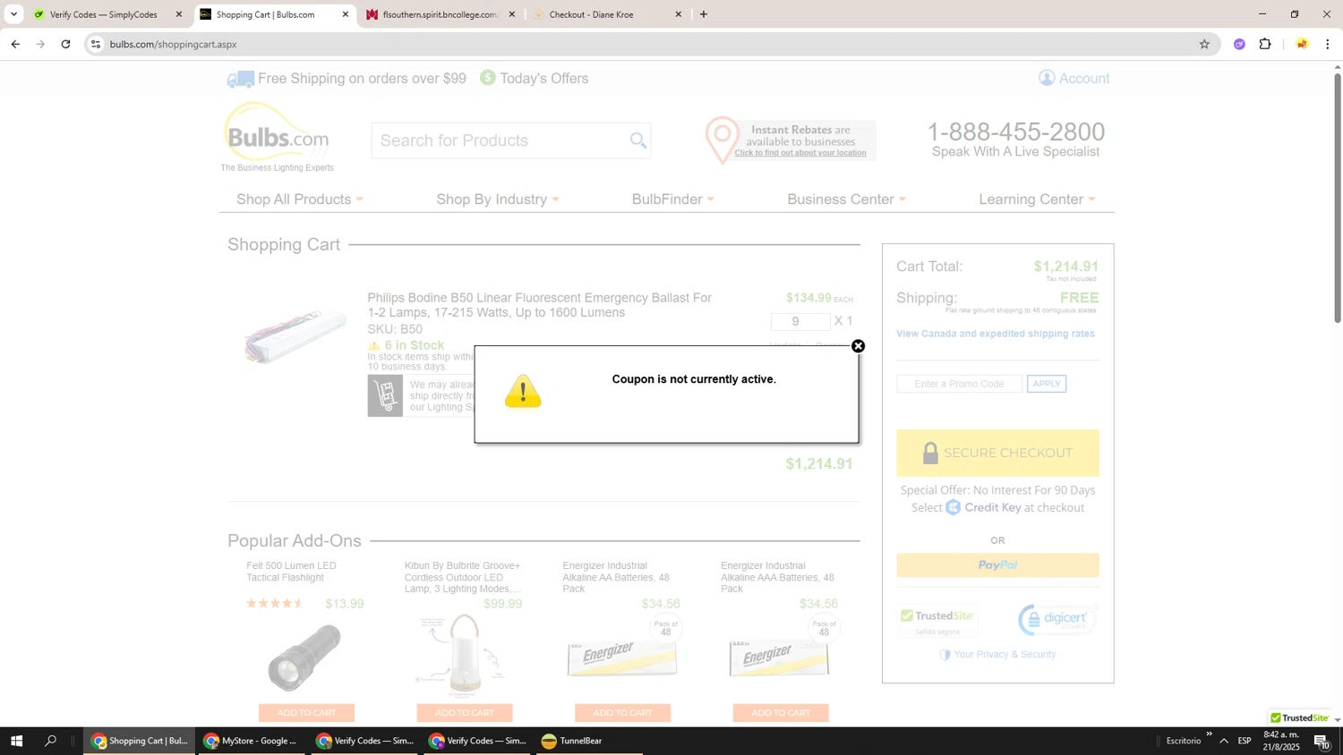Open Windows taskbar search
The width and height of the screenshot is (1343, 755).
click(x=51, y=741)
